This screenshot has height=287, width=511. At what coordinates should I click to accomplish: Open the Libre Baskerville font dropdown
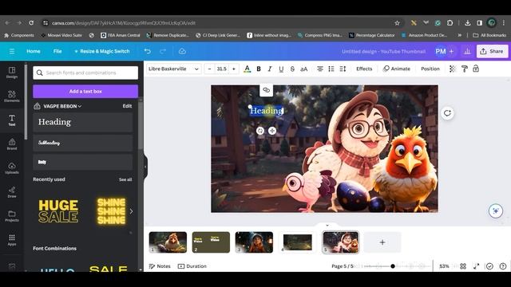174,69
